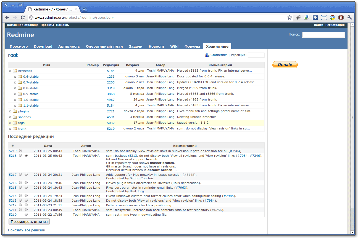Select the first radio in row 5217

click(x=20, y=174)
